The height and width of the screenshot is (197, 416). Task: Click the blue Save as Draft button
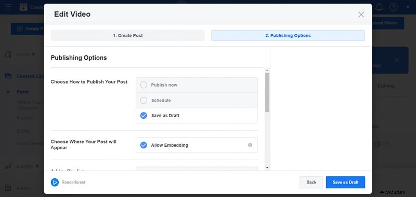[345, 182]
